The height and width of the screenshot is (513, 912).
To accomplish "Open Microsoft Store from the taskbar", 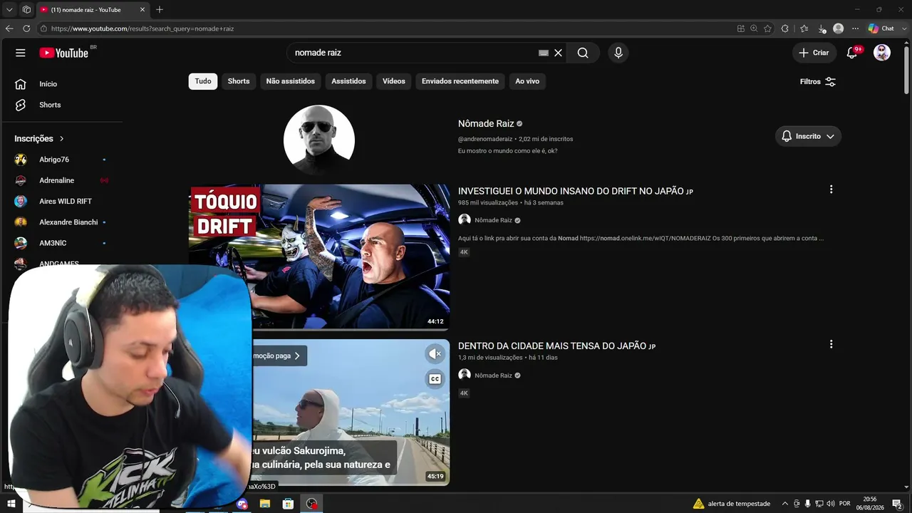I will pyautogui.click(x=288, y=504).
